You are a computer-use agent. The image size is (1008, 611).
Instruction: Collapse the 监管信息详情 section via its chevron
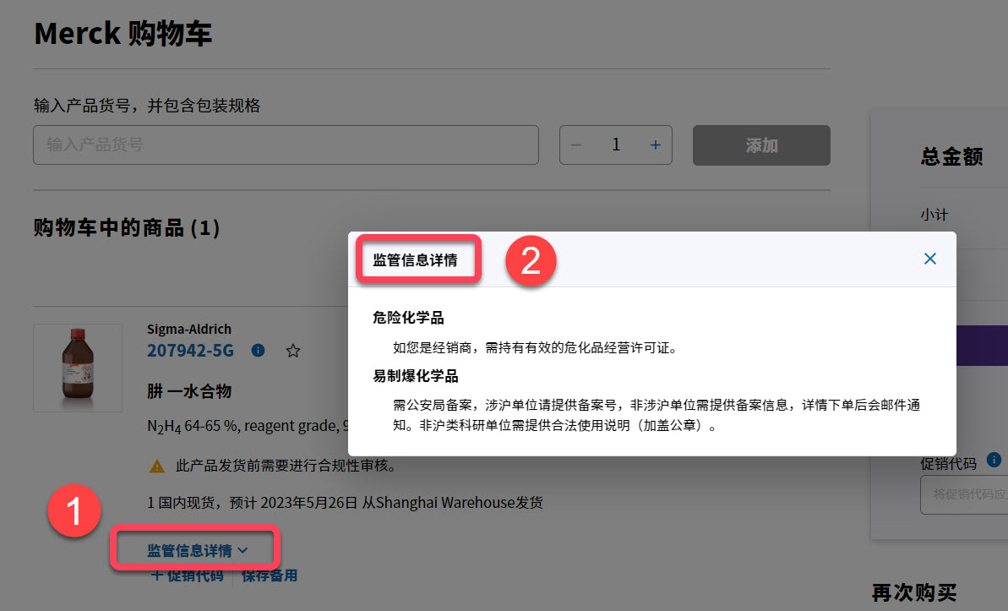point(244,548)
